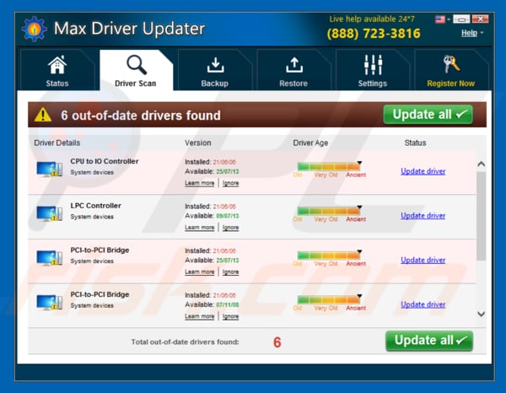Switch to the Restore tab
The image size is (506, 393).
(x=293, y=70)
